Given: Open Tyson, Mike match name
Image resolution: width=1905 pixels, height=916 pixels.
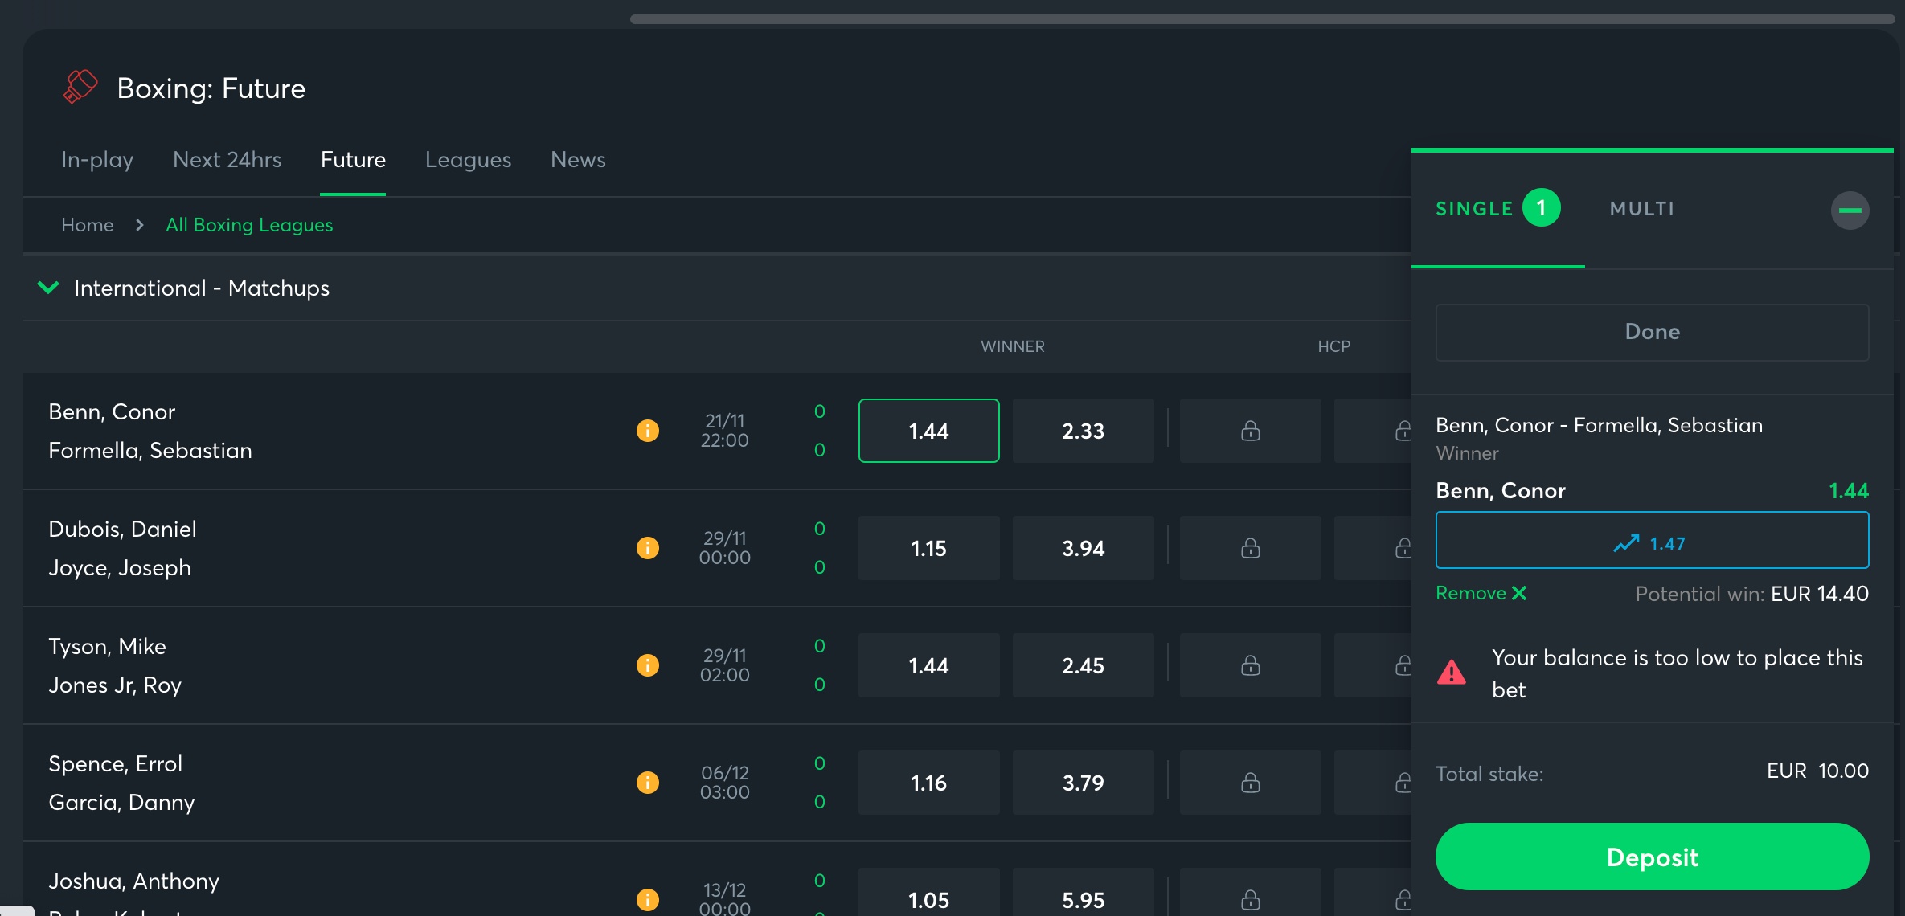Looking at the screenshot, I should 107,646.
